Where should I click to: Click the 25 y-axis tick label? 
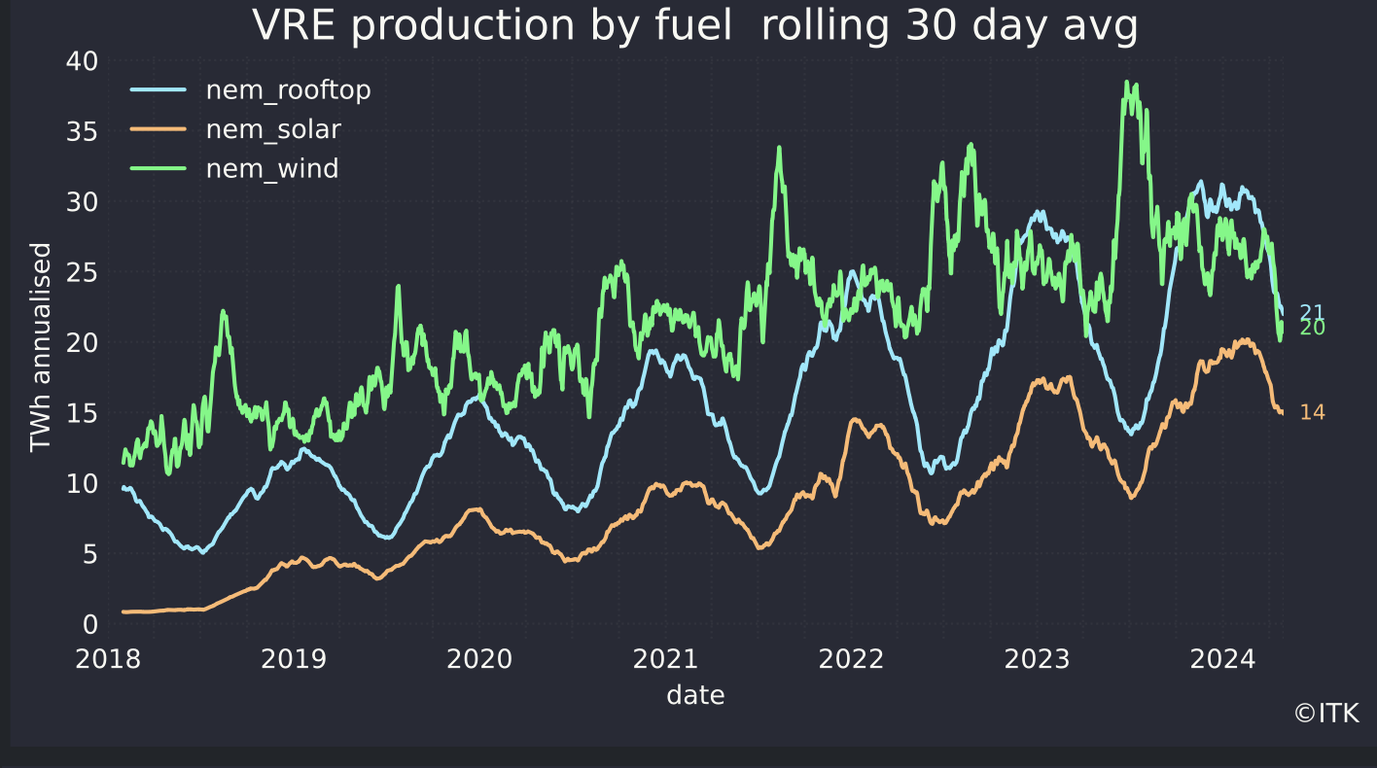coord(82,272)
